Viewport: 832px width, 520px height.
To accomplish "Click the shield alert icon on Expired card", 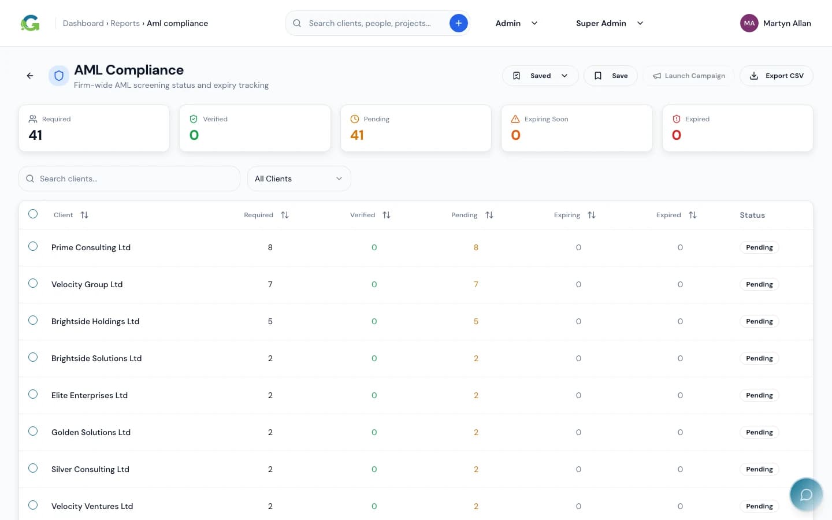I will tap(677, 119).
